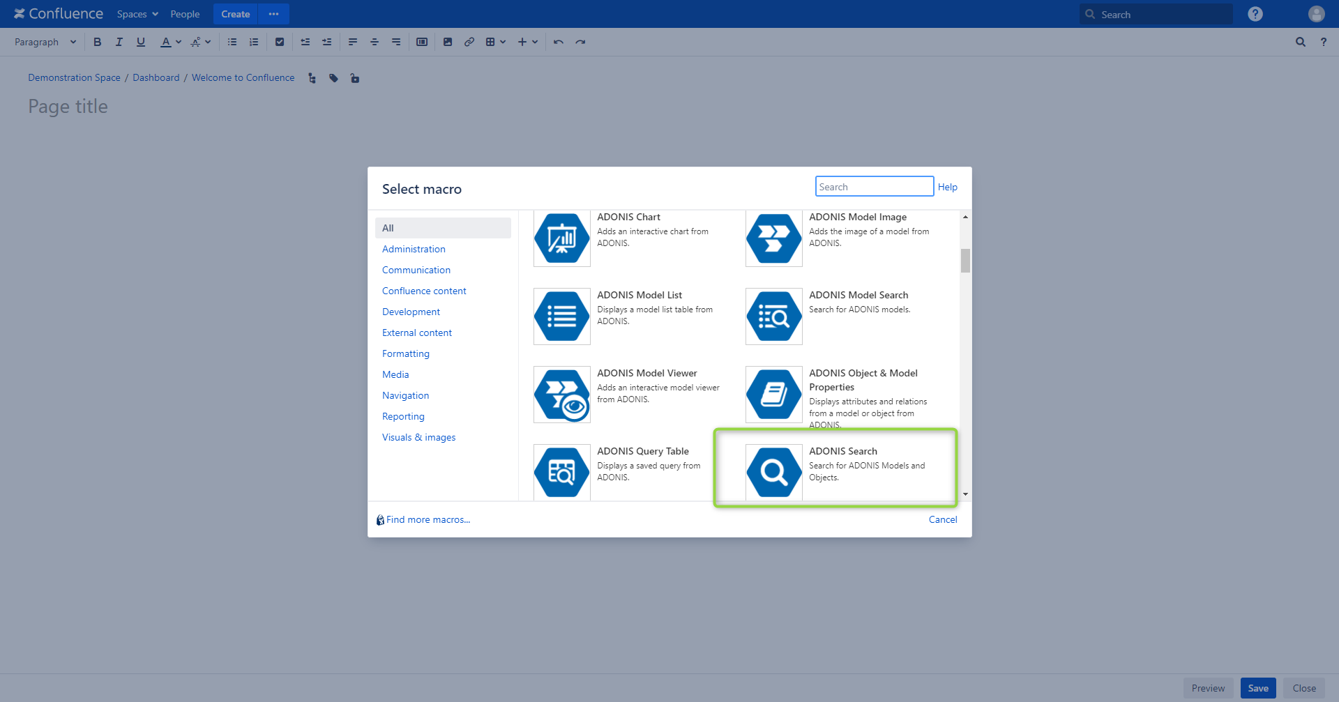1339x702 pixels.
Task: Open more formatting options dropdown
Action: (x=201, y=42)
